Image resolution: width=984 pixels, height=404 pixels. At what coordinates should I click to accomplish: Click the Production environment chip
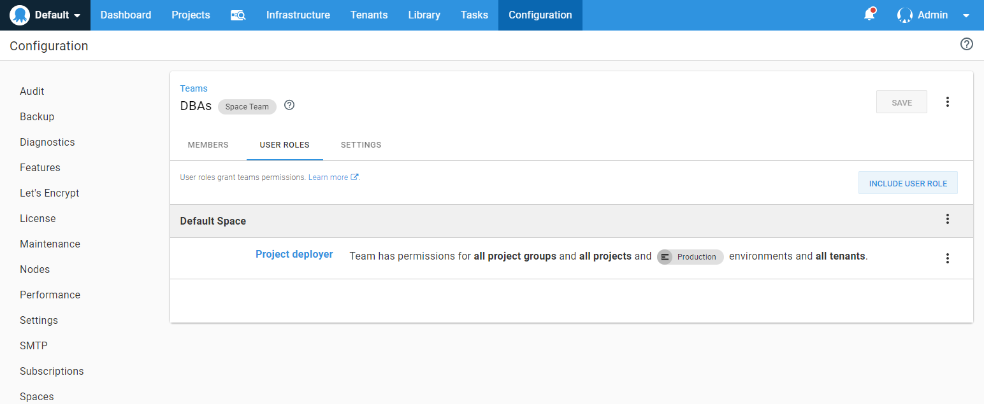click(x=690, y=257)
